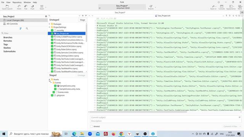Open the Branches section
Image resolution: width=244 pixels, height=137 pixels.
[8, 37]
